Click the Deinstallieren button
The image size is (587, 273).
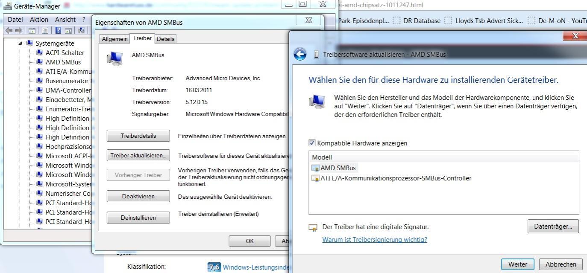[x=138, y=218]
